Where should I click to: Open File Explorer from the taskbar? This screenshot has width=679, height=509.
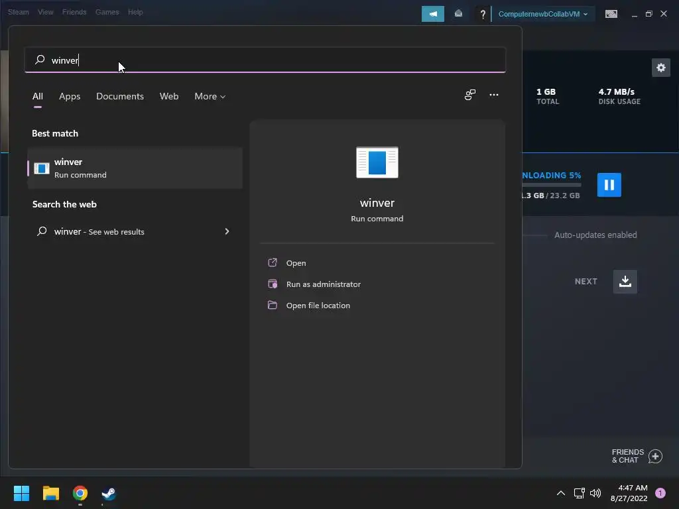click(x=50, y=493)
